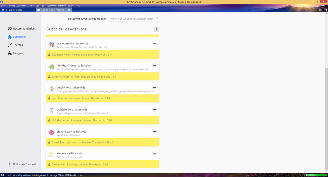Open the Événements et tâches menu

point(56,6)
